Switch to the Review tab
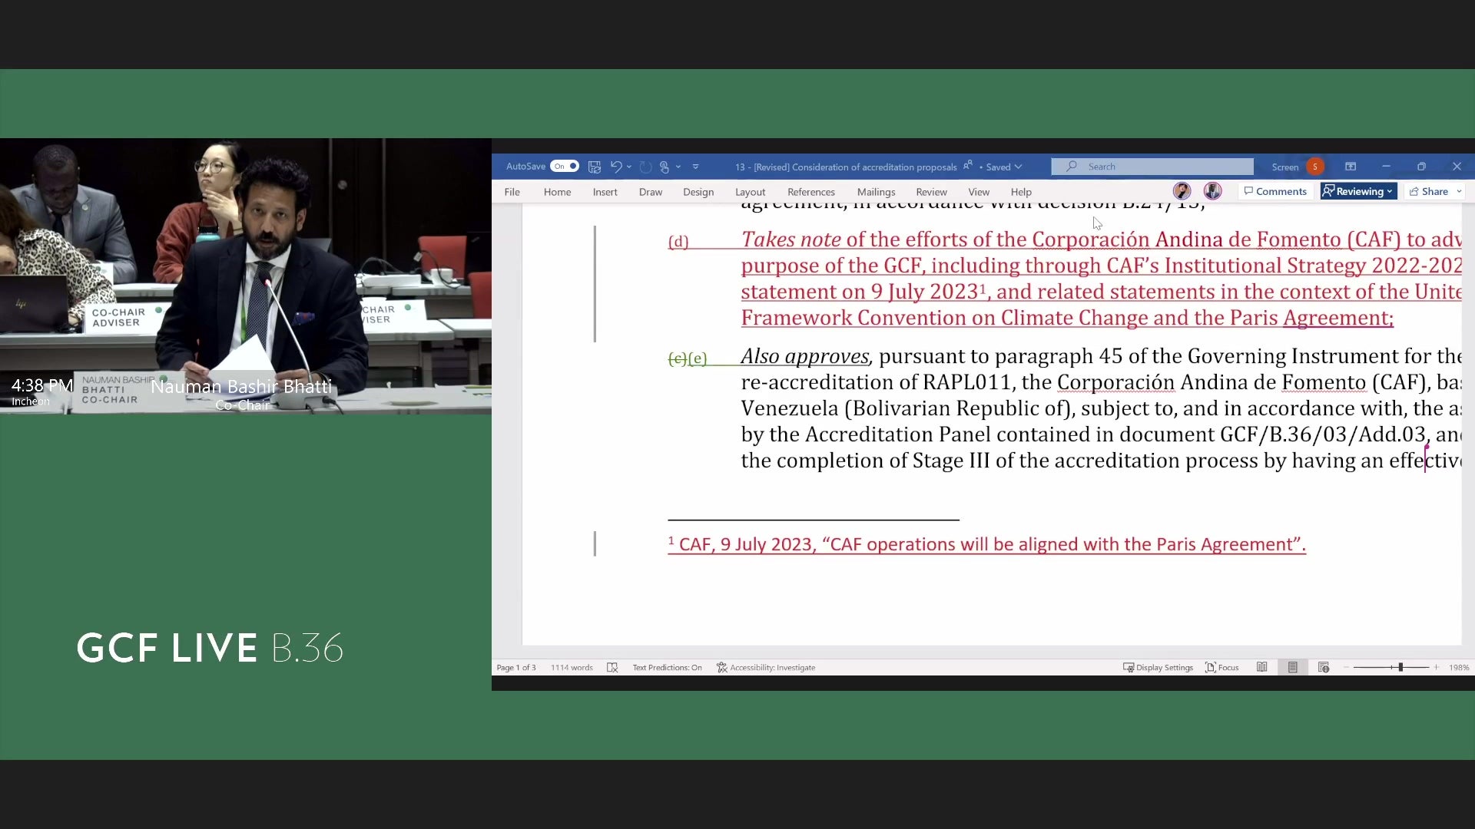 [932, 192]
